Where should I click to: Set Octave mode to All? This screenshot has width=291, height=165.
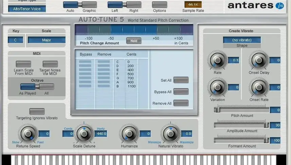[47, 87]
